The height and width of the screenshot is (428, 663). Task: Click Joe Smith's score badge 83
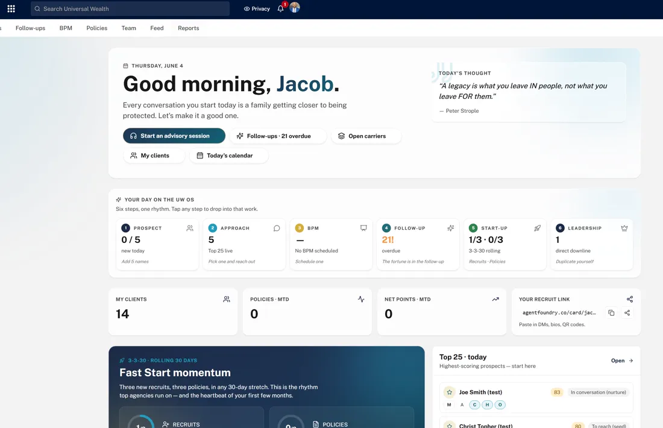coord(557,392)
